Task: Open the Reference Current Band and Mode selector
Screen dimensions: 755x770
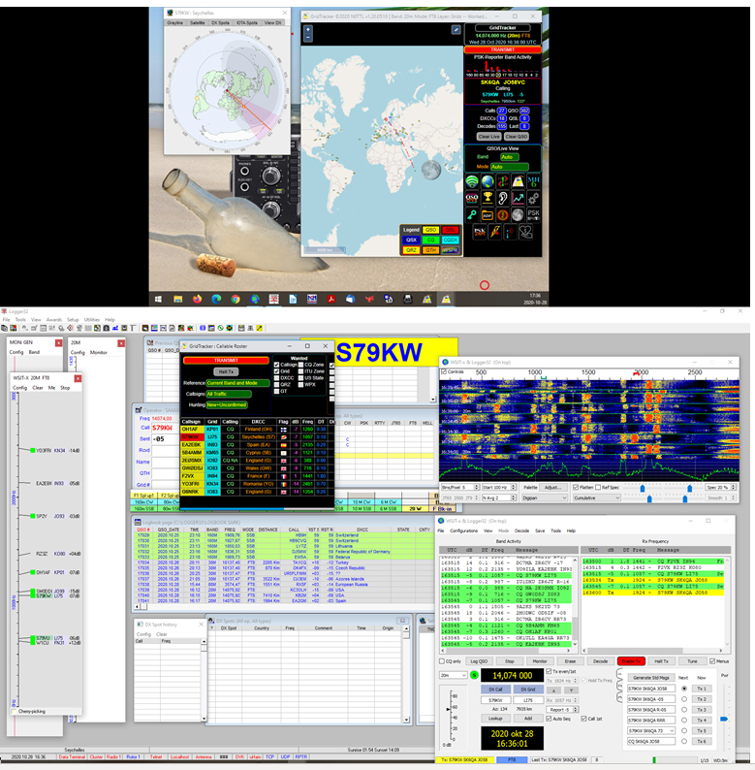Action: pos(237,383)
